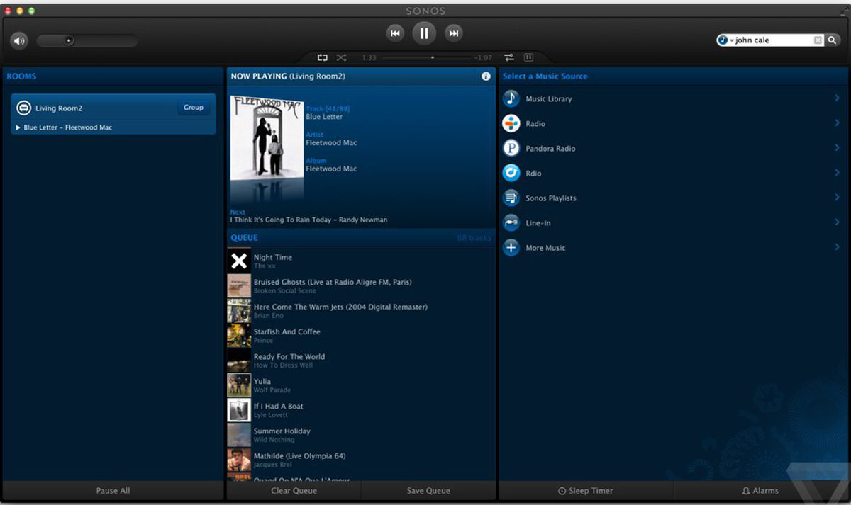This screenshot has height=505, width=851.
Task: Select the Living Room2 room icon
Action: pyautogui.click(x=23, y=108)
